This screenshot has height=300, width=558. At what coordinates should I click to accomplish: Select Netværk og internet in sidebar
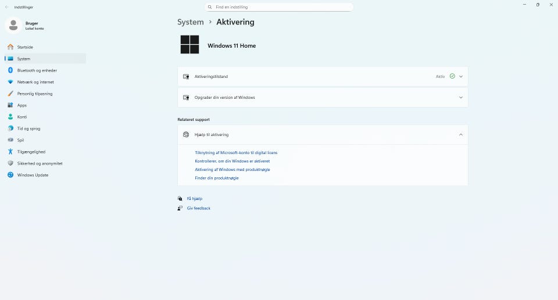click(45, 82)
